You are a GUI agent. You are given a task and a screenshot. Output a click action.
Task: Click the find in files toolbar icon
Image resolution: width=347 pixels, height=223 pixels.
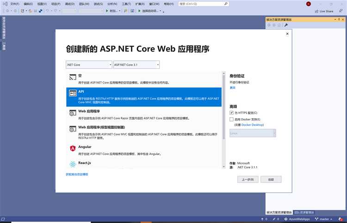(x=125, y=11)
